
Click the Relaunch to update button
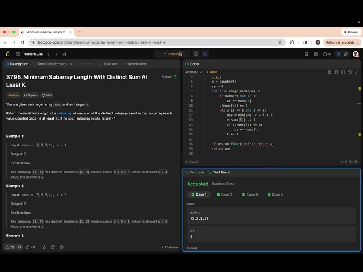point(340,42)
